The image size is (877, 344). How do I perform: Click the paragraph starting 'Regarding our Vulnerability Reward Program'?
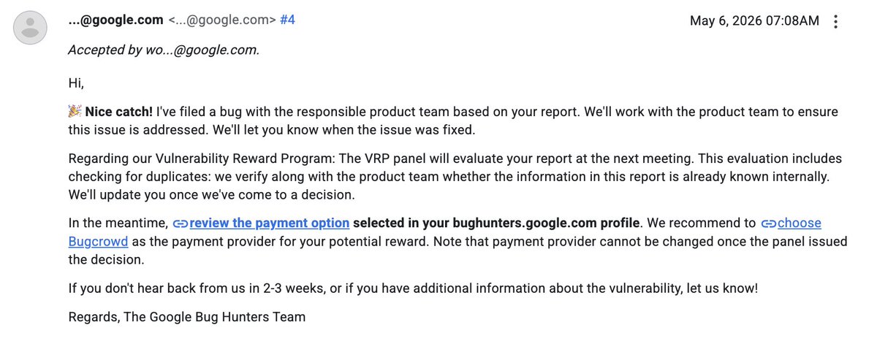[456, 177]
